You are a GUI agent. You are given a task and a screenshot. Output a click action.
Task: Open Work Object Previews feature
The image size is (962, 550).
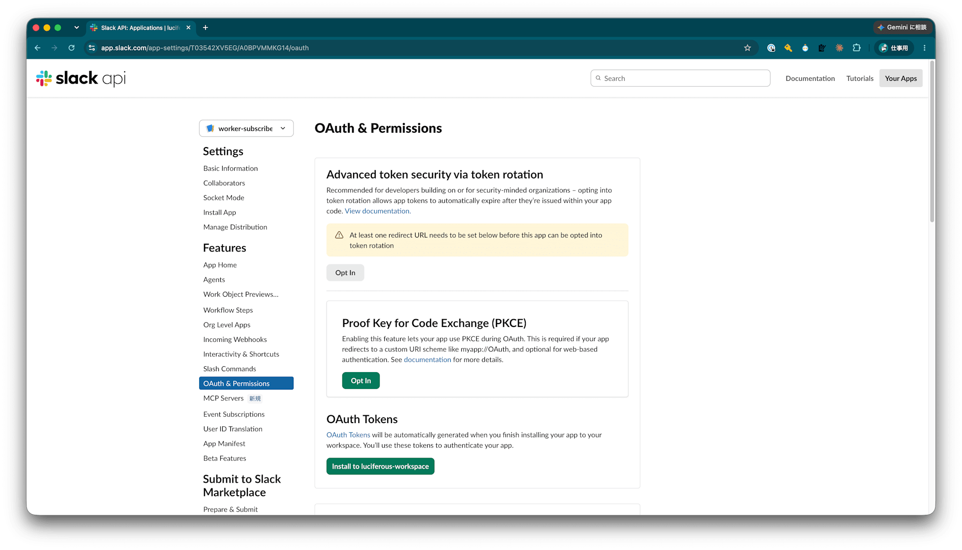(240, 294)
